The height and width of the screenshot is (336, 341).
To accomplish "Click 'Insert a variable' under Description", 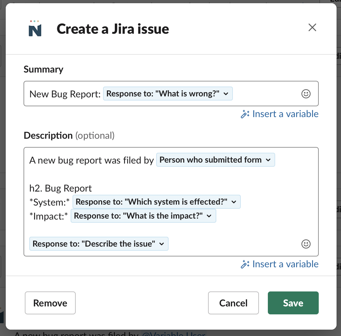I will [x=285, y=264].
